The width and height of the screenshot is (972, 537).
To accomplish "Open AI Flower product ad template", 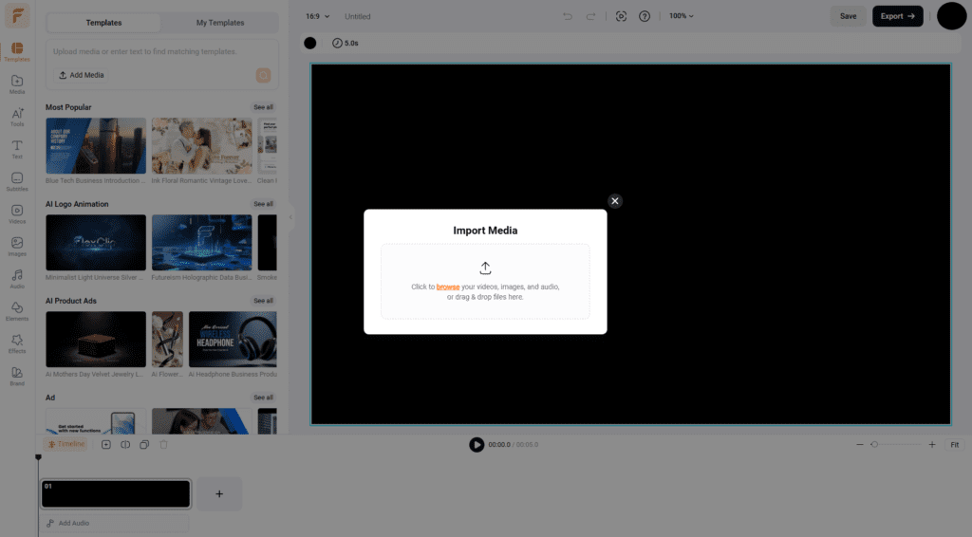I will pyautogui.click(x=167, y=340).
